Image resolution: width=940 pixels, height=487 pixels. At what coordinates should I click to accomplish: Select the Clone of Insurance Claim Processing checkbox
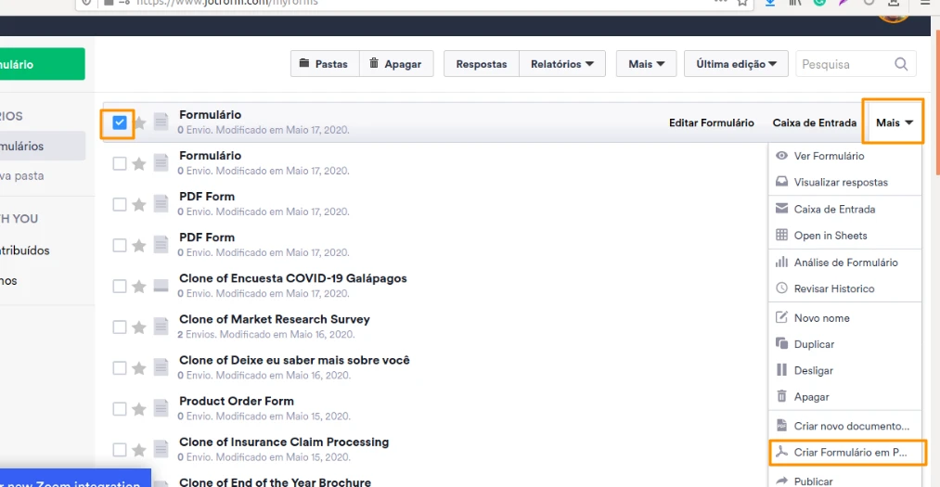119,450
